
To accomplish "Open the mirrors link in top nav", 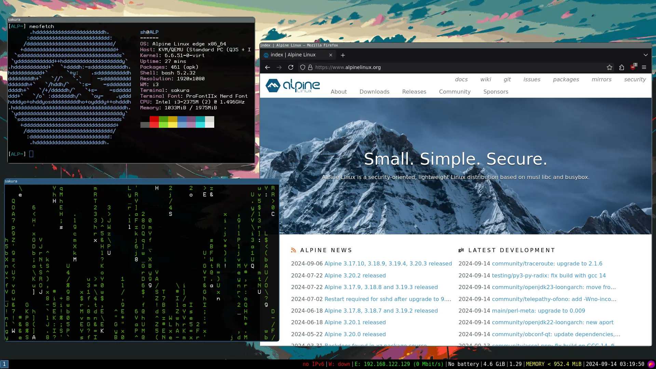I will [x=601, y=80].
